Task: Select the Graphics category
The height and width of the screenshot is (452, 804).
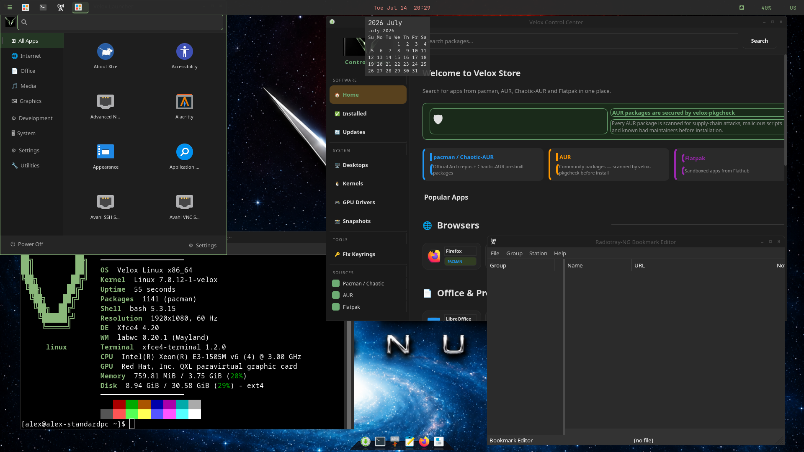Action: click(32, 101)
